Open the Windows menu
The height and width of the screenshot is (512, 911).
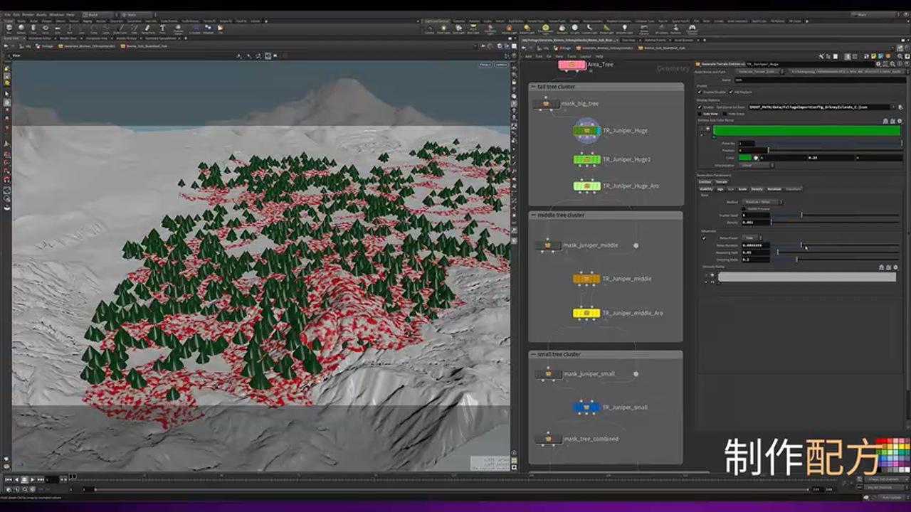56,14
